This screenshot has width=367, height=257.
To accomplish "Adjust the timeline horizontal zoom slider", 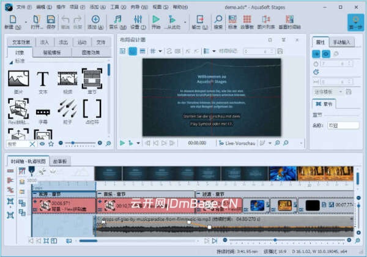I will [287, 240].
